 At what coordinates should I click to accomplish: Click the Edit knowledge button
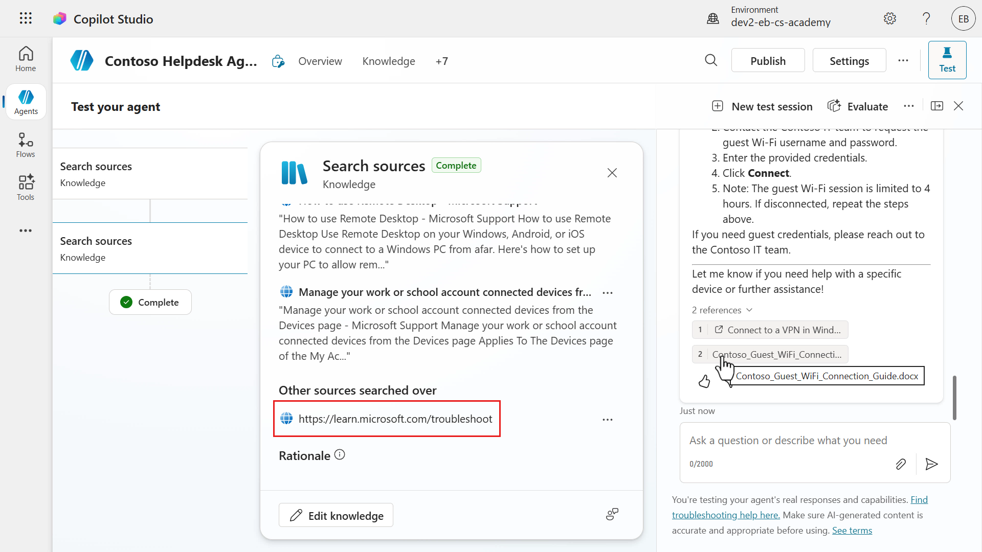[336, 515]
